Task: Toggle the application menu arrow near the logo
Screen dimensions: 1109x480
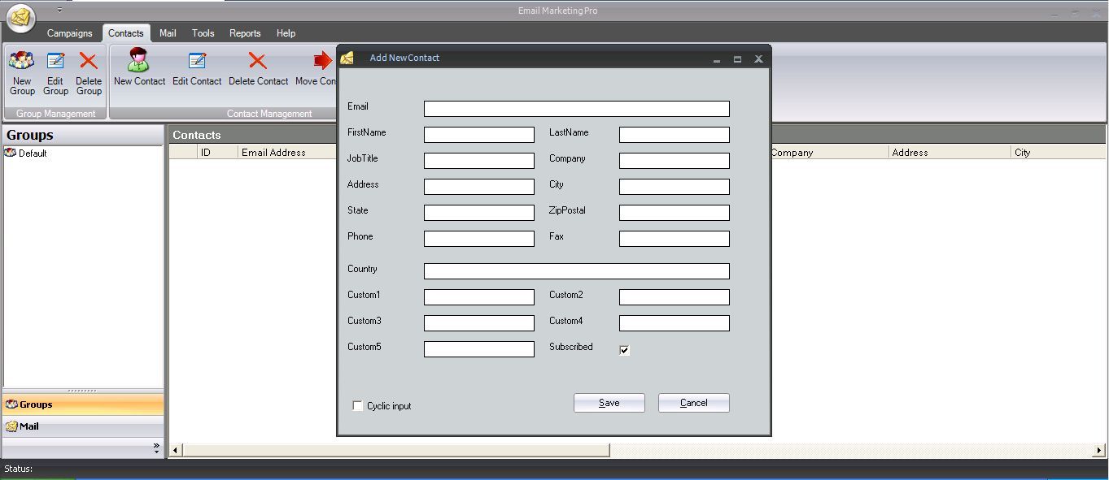Action: (59, 11)
